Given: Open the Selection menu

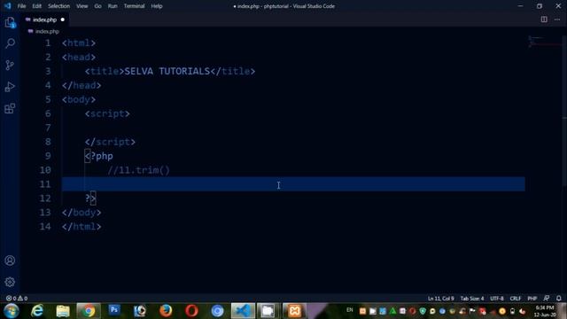Looking at the screenshot, I should click(x=59, y=6).
